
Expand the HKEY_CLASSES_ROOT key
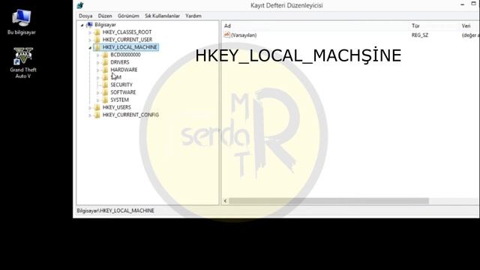(90, 32)
